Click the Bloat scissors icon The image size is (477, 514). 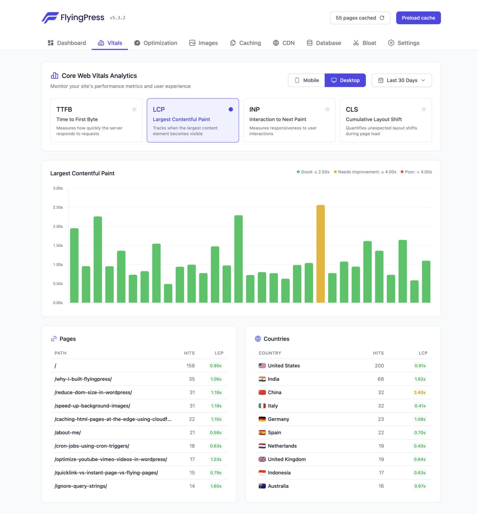pyautogui.click(x=356, y=43)
